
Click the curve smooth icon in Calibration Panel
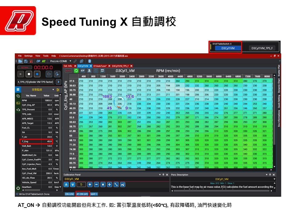pos(122,185)
